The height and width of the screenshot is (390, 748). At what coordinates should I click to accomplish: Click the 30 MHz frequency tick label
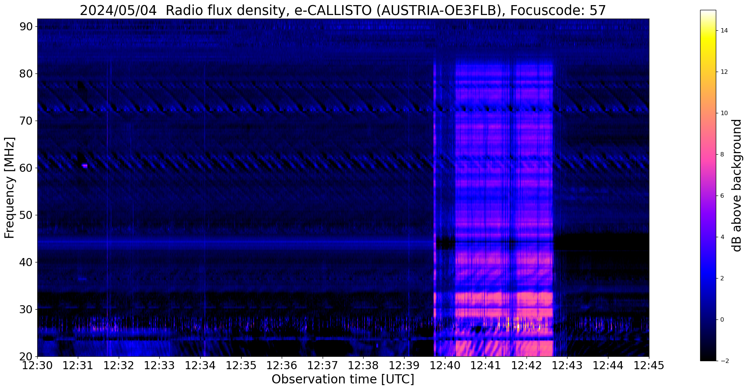pos(26,309)
